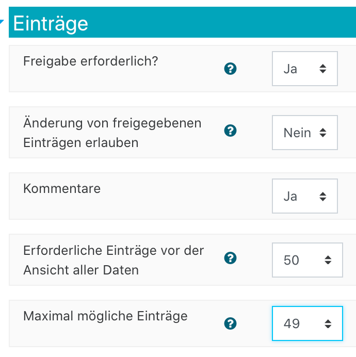Click label Erforderliche Einträge vor der Ansicht

(x=114, y=260)
